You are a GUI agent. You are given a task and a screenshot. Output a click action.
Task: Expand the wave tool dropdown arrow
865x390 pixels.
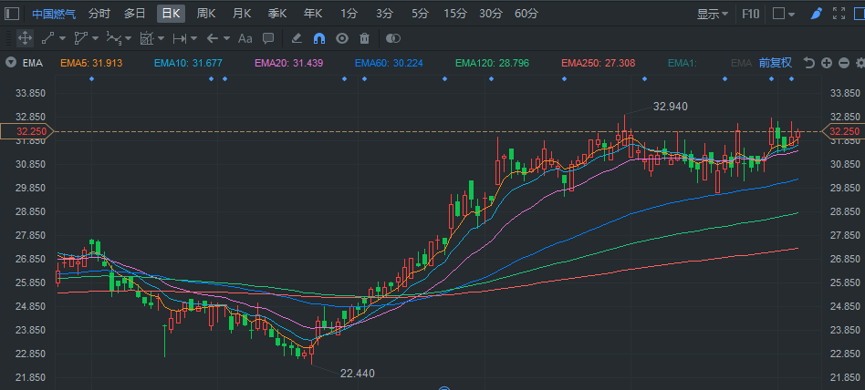[128, 38]
